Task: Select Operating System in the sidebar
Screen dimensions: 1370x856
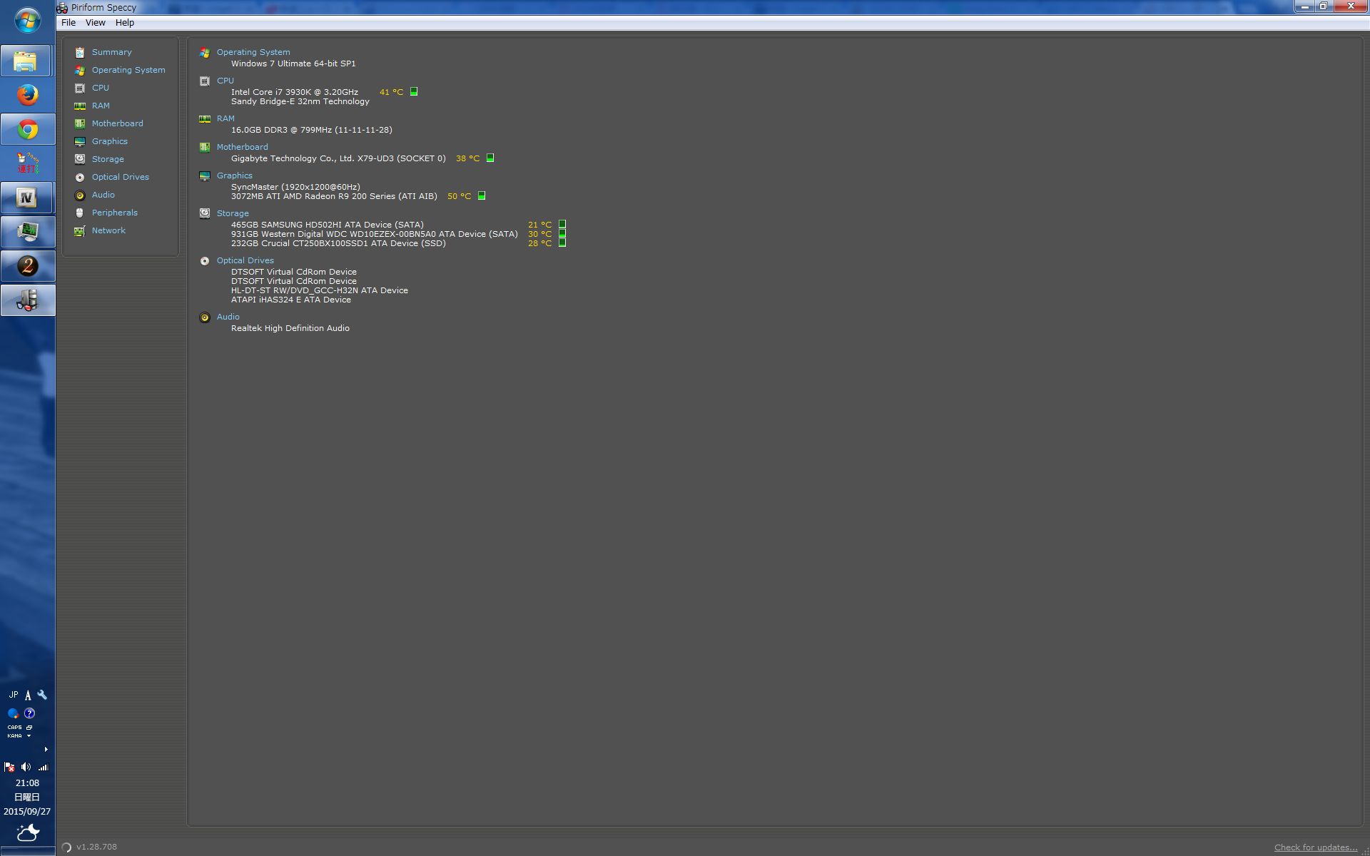Action: [128, 70]
